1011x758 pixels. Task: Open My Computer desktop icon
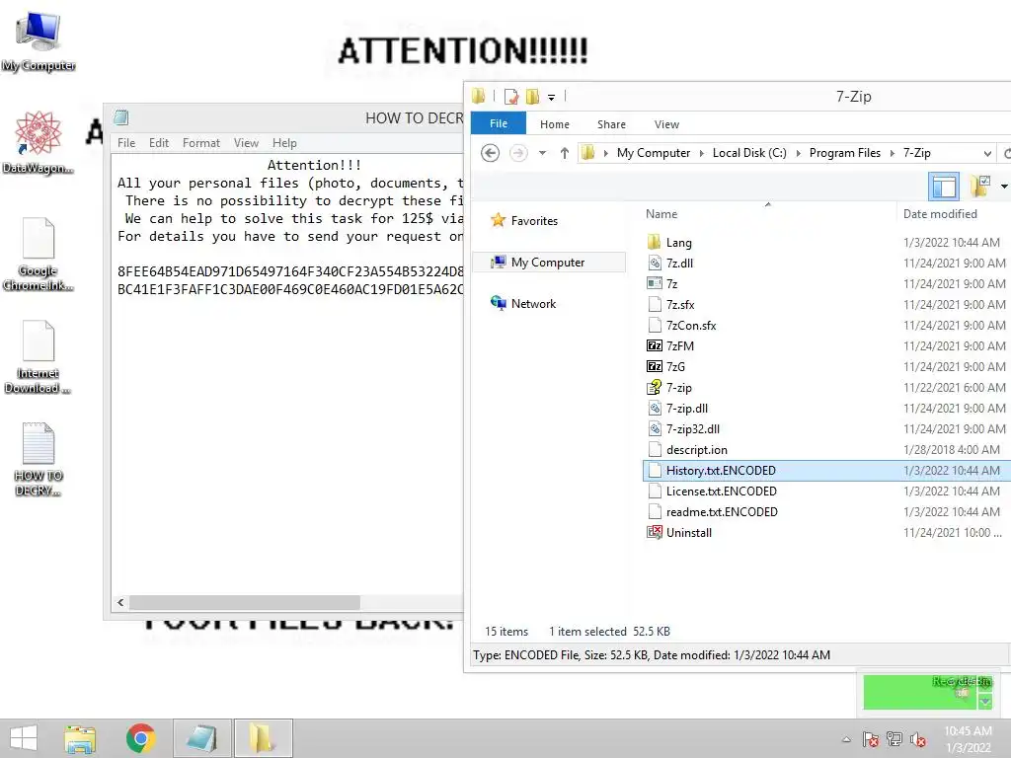pos(39,41)
